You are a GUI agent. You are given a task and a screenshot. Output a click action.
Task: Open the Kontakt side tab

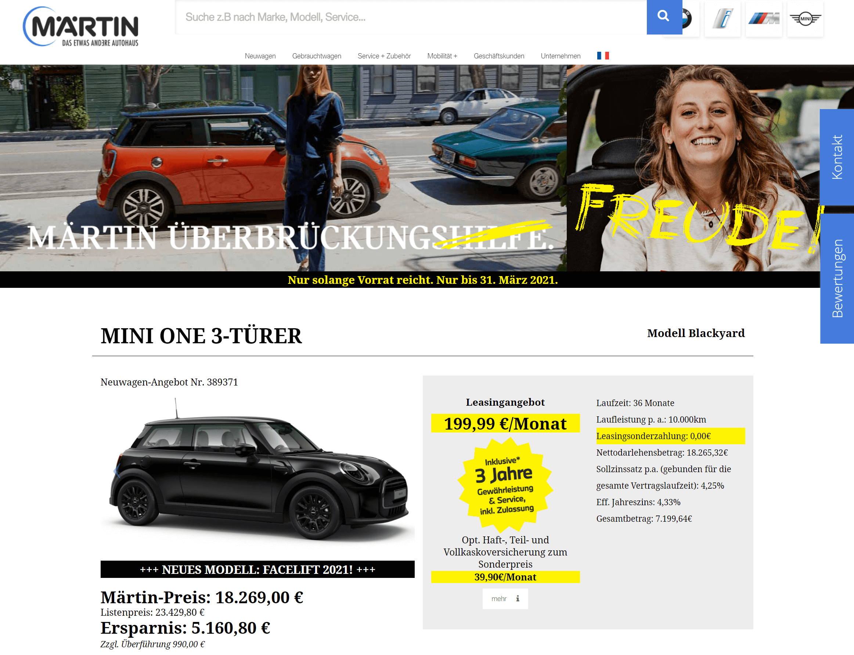click(837, 157)
